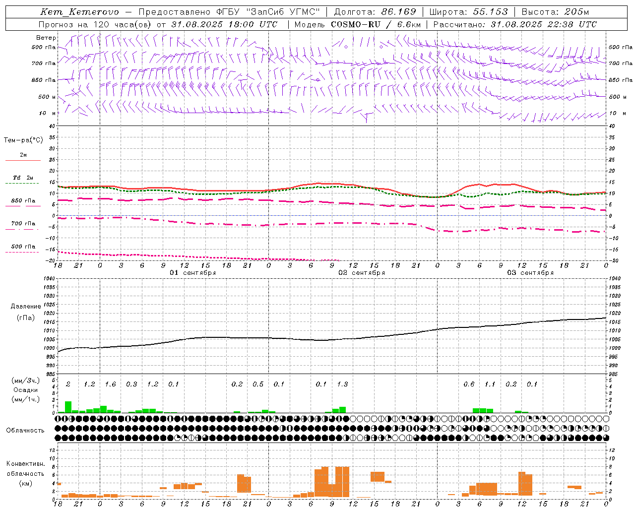The image size is (635, 508).
Task: Click the '700 гПа' temperature legend entry
Action: tap(23, 224)
